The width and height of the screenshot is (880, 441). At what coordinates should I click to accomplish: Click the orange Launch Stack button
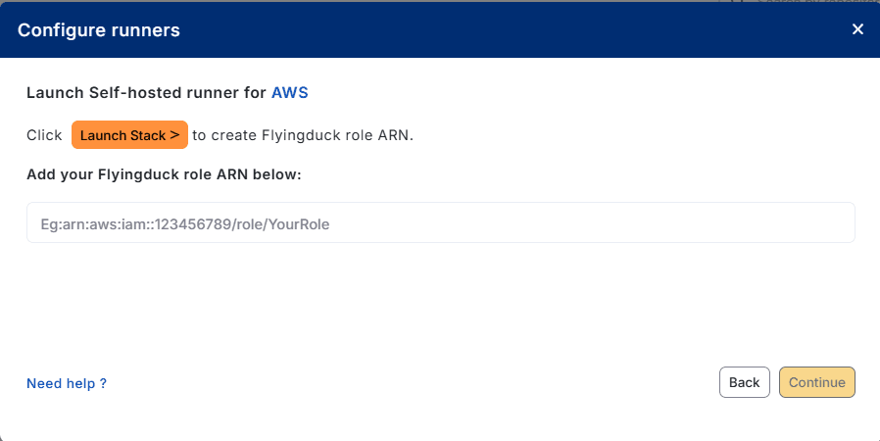coord(129,135)
